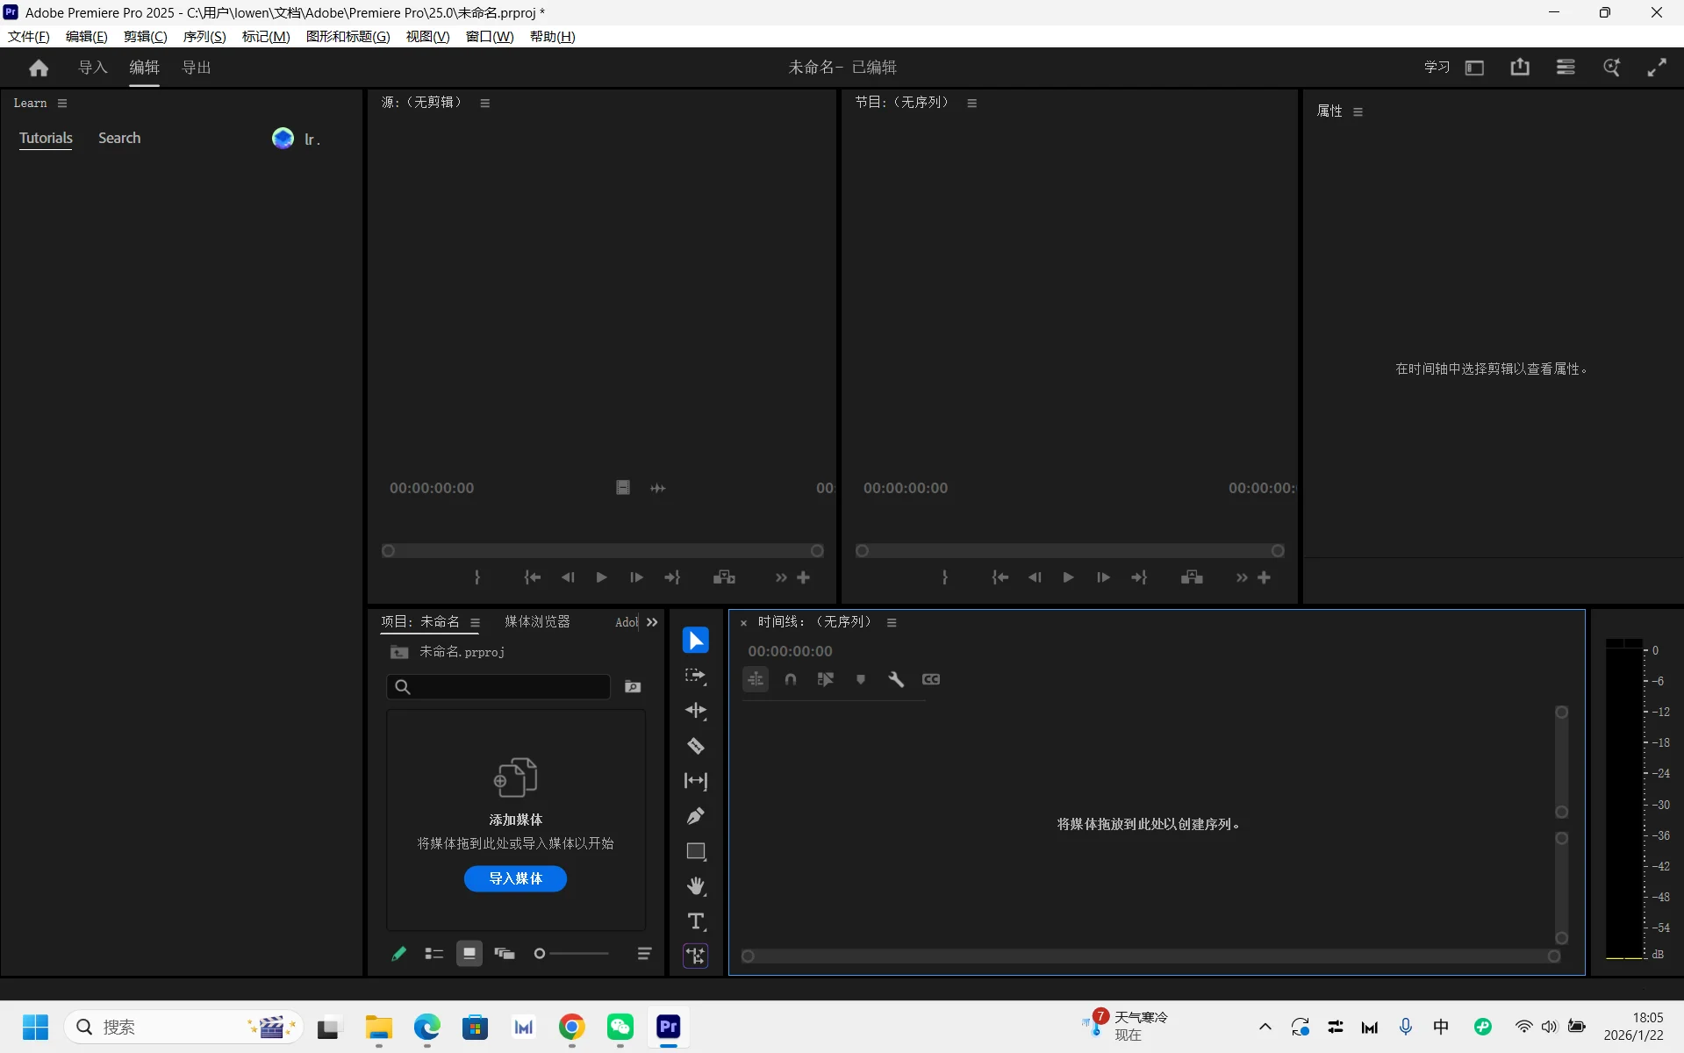Open the Project panel hamburger menu
The width and height of the screenshot is (1684, 1053).
(475, 623)
